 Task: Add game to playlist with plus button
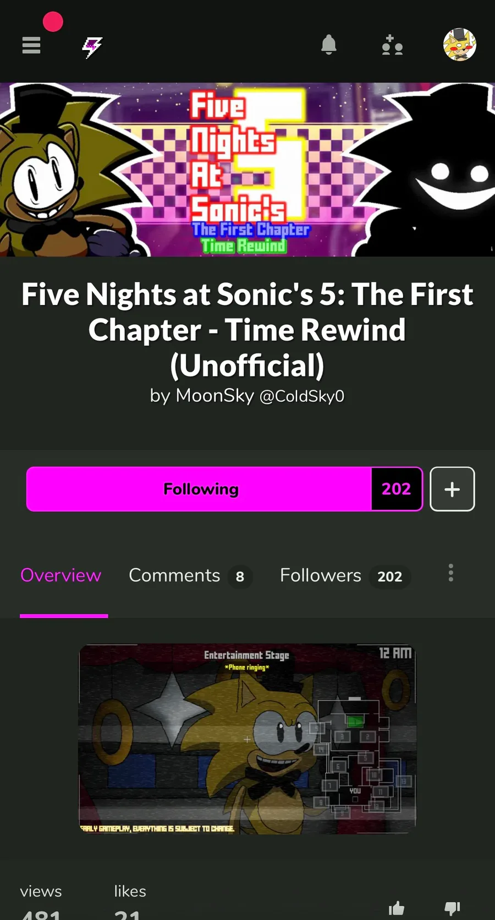[452, 489]
